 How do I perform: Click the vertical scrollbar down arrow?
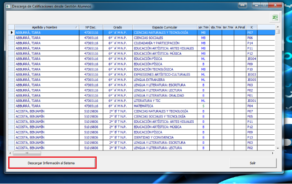click(278, 148)
